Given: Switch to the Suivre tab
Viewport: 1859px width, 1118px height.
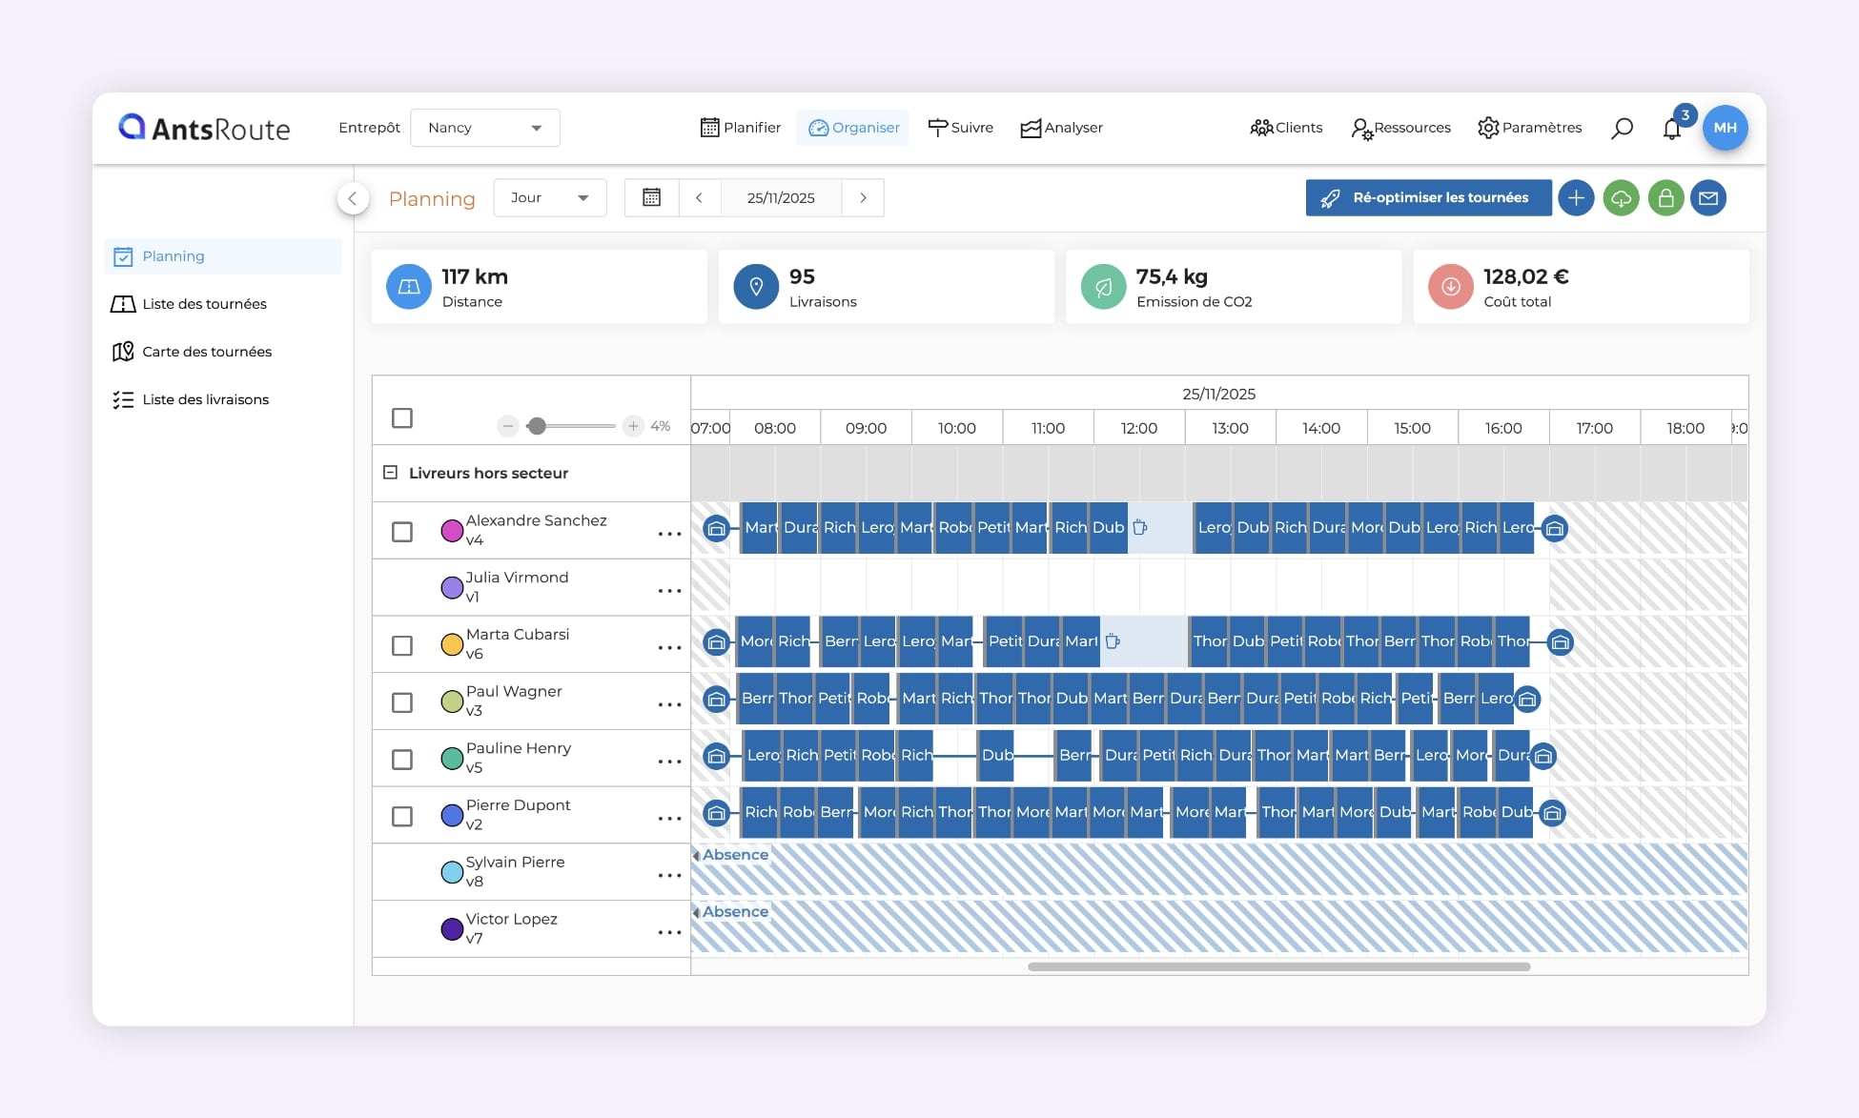Looking at the screenshot, I should pos(960,128).
